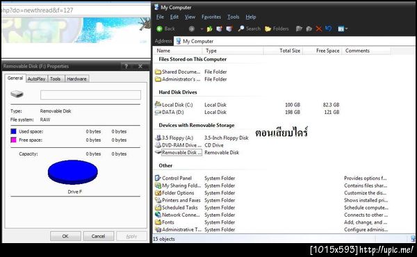The image size is (417, 257).
Task: Open the Help menu
Action: tap(250, 17)
